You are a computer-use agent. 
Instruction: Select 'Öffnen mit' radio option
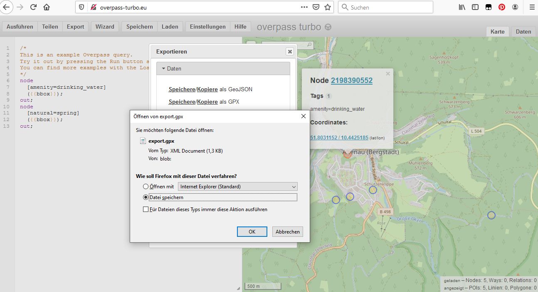pyautogui.click(x=146, y=187)
